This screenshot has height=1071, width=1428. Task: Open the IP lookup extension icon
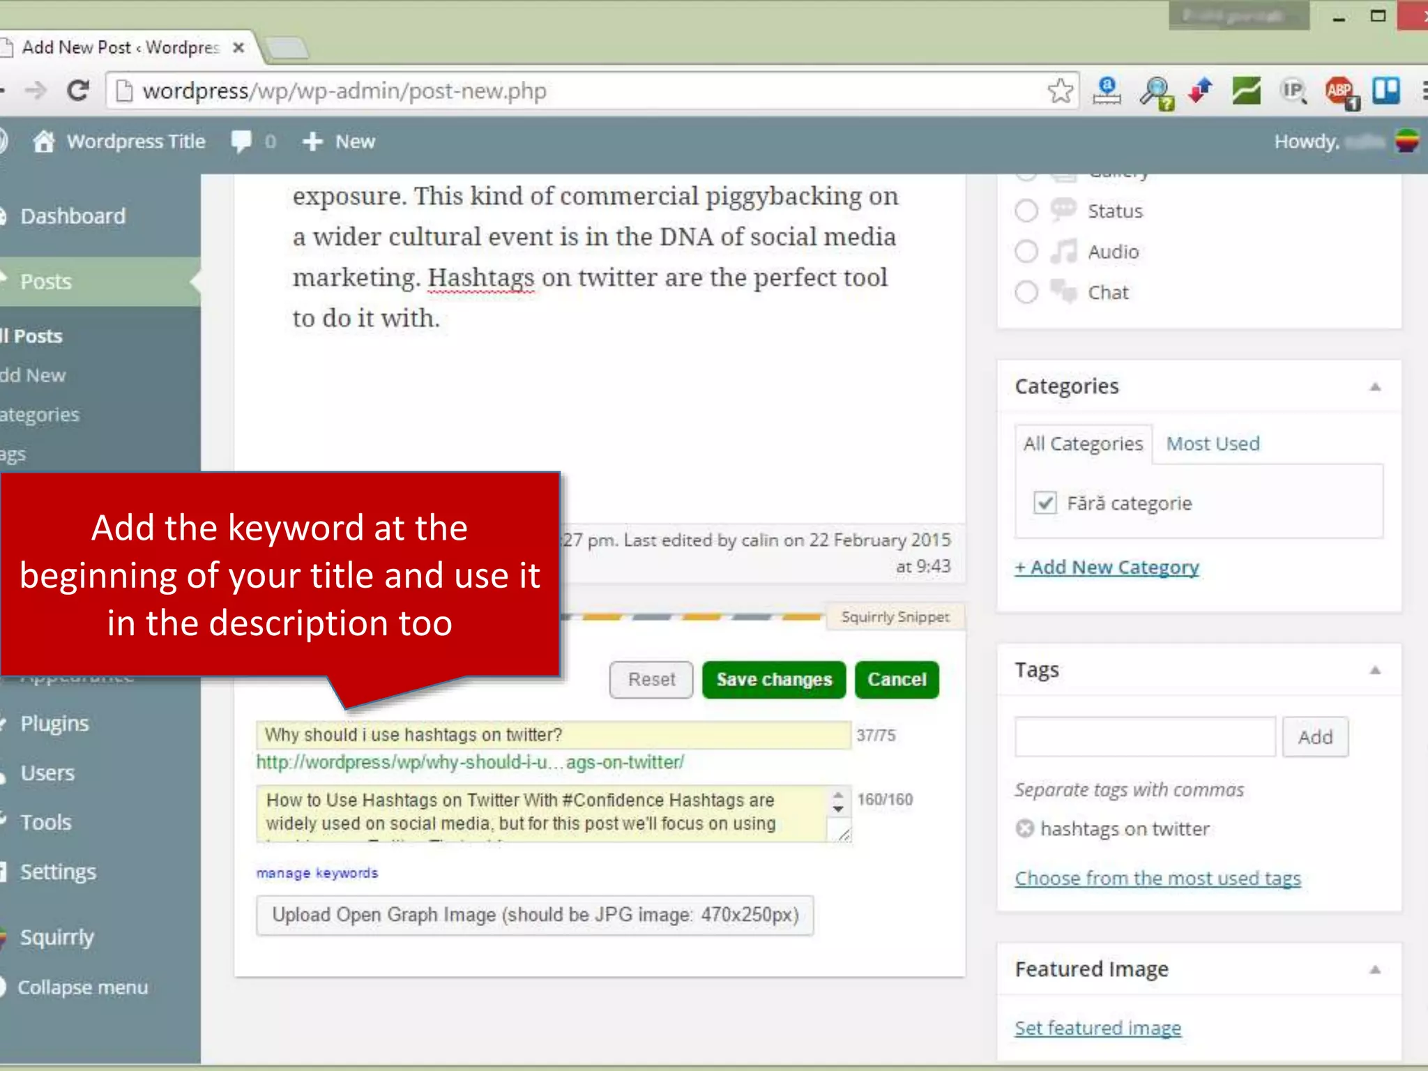click(1293, 91)
